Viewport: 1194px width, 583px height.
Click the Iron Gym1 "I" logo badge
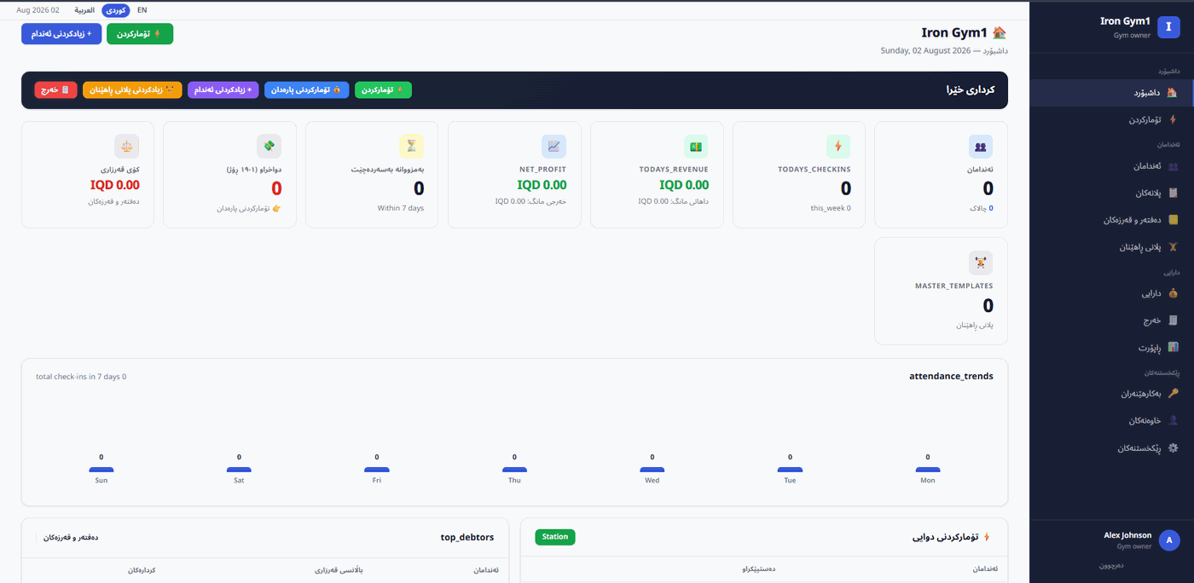pos(1169,27)
